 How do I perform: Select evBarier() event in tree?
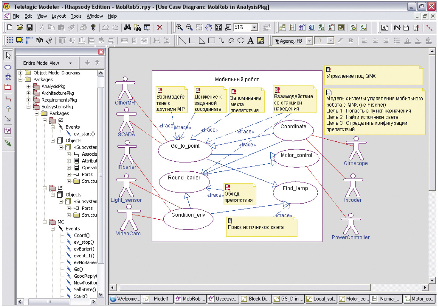(x=84, y=249)
